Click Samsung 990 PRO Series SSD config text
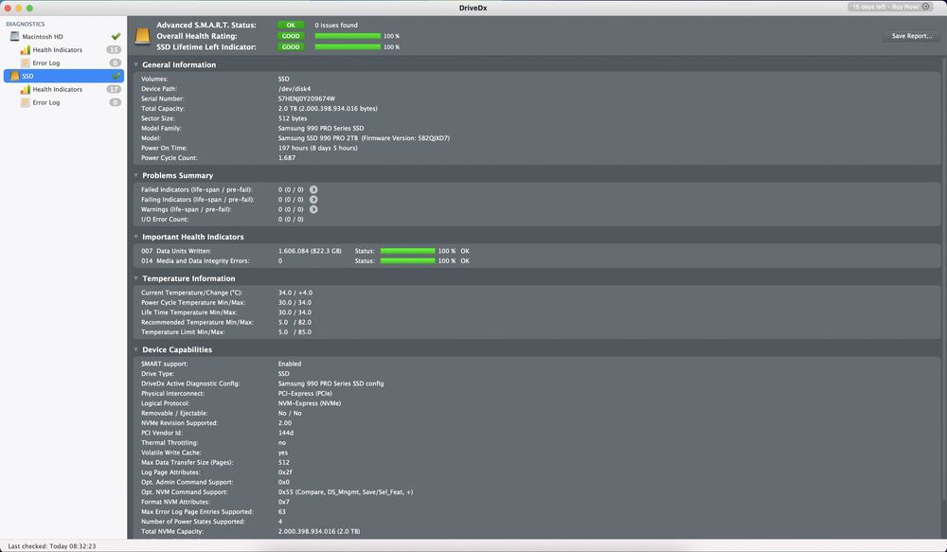The image size is (947, 552). click(331, 383)
